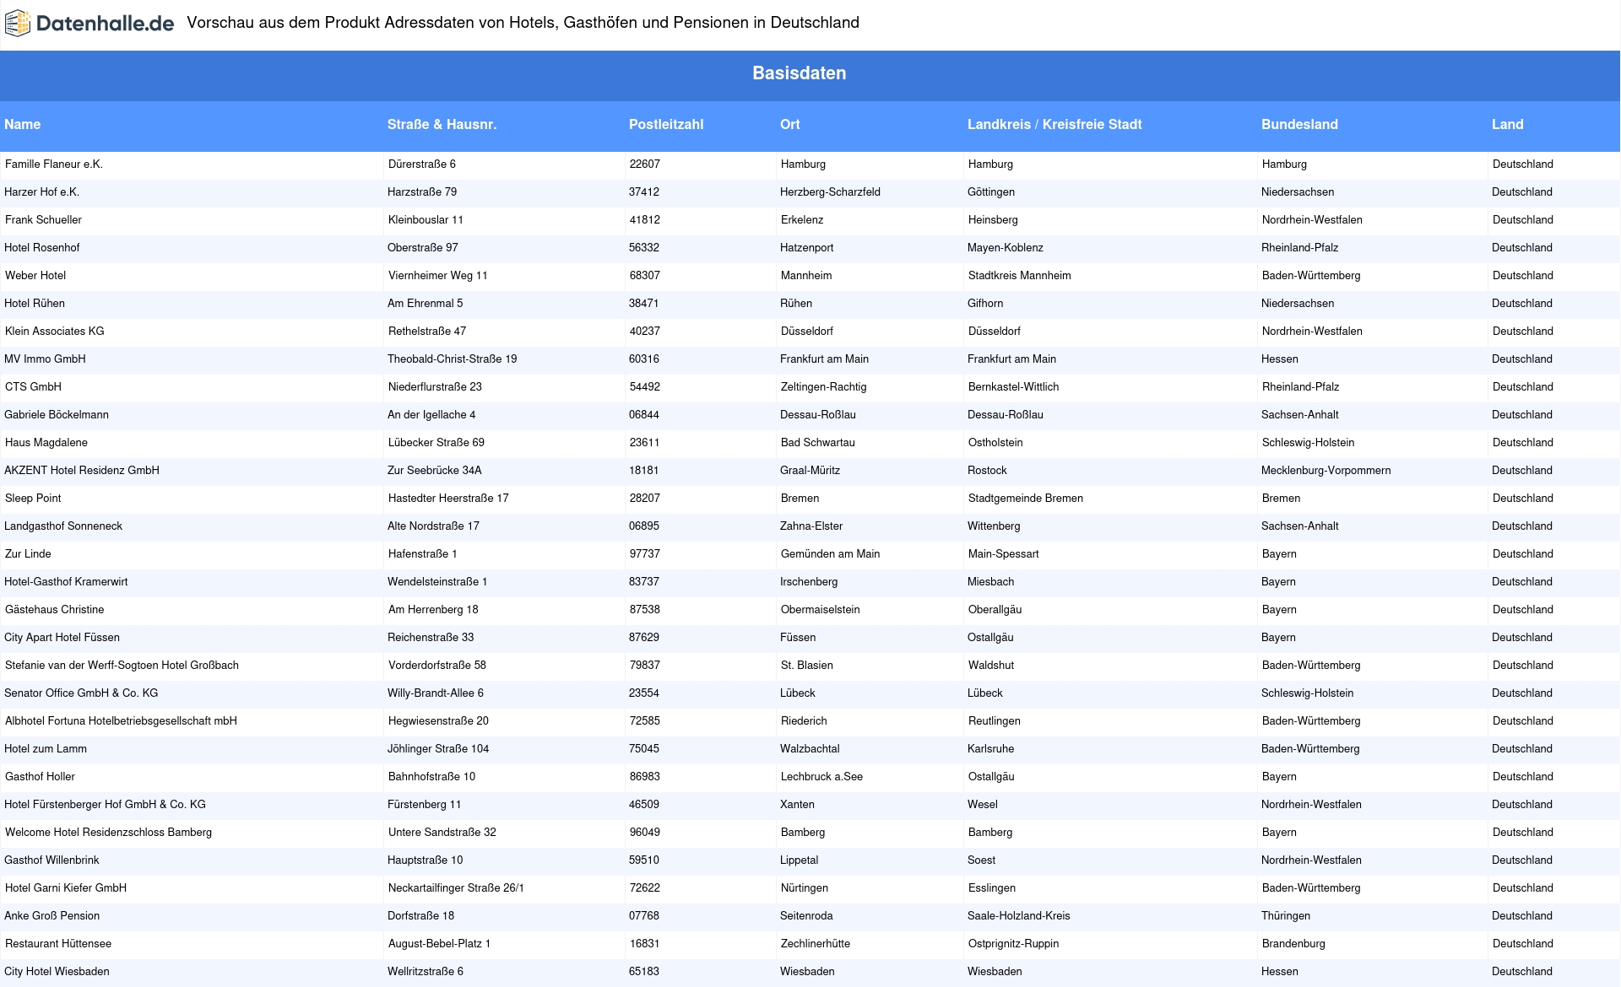Select Welcome Hotel Residenzschloss Bamberg
Image resolution: width=1621 pixels, height=987 pixels.
coord(108,833)
